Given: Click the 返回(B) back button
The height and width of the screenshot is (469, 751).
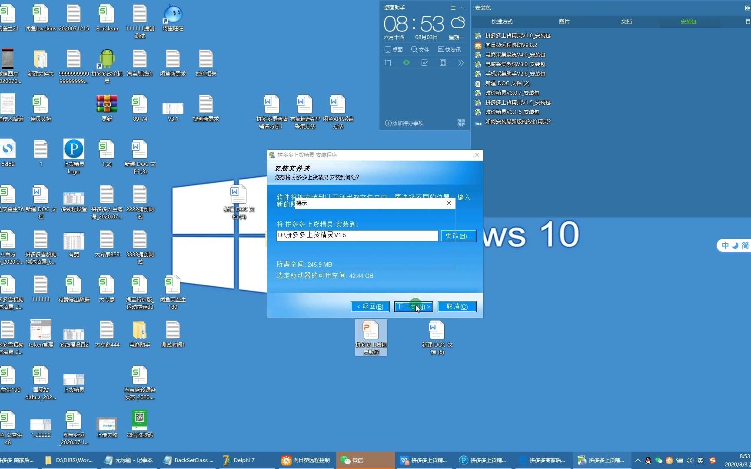Looking at the screenshot, I should tap(370, 307).
